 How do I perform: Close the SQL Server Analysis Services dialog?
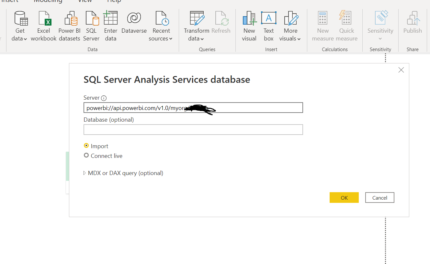coord(401,70)
